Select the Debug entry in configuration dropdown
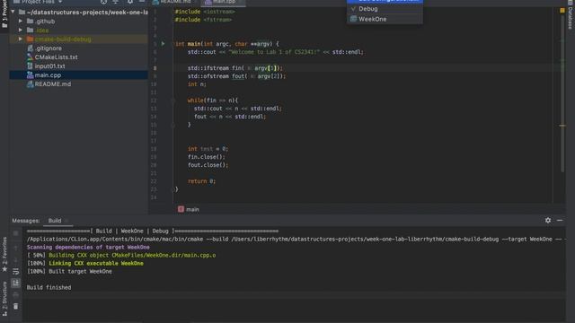Viewport: 575px width, 323px height. click(x=368, y=9)
